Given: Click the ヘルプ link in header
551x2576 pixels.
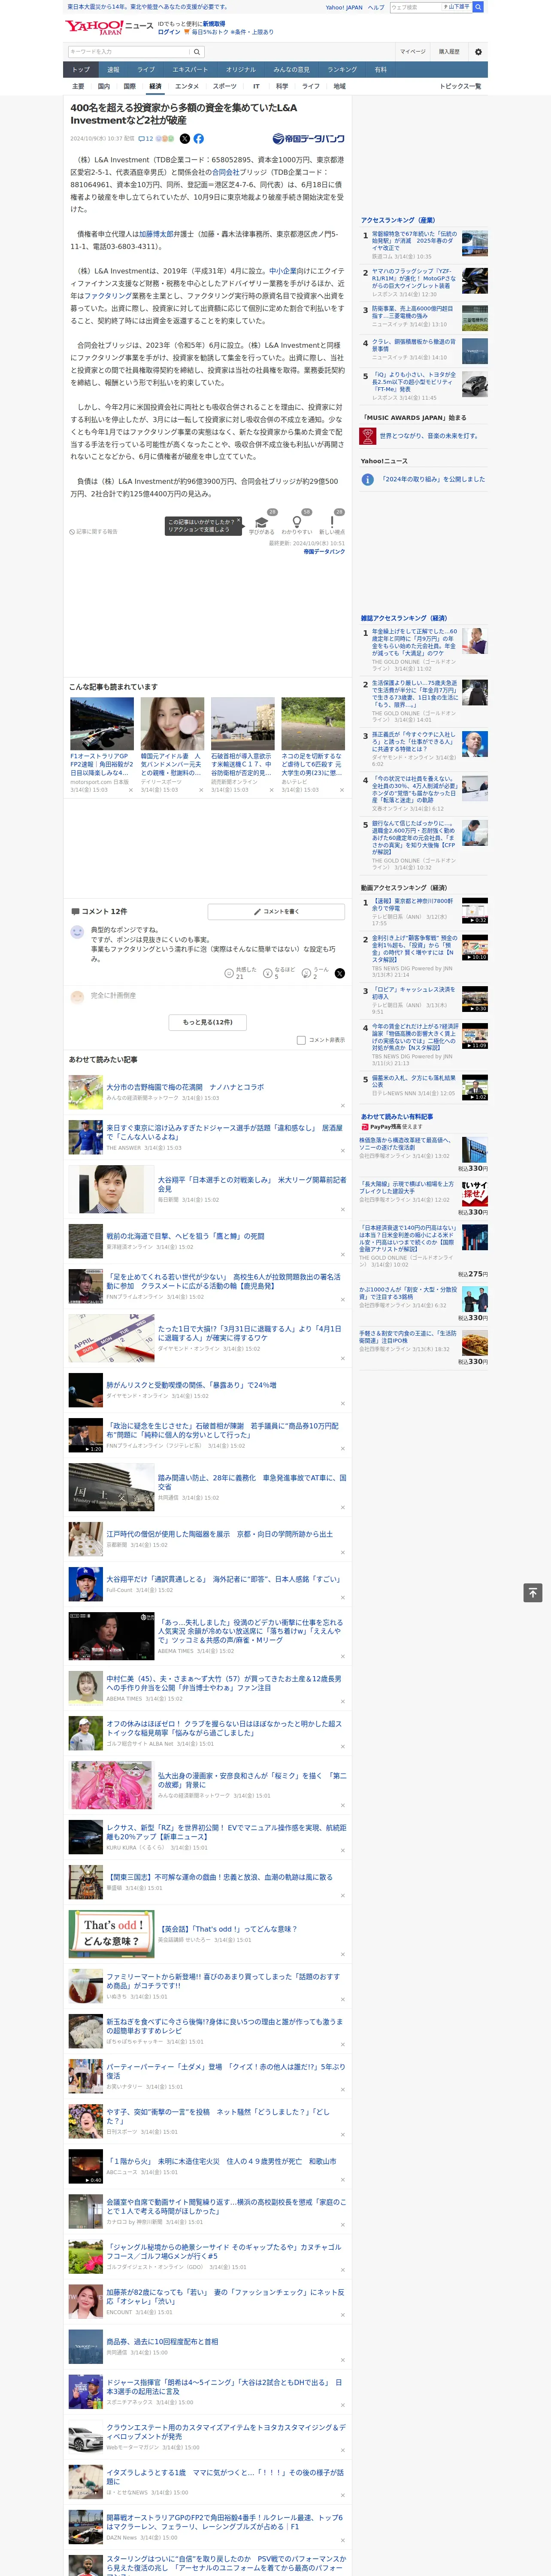Looking at the screenshot, I should click(375, 7).
